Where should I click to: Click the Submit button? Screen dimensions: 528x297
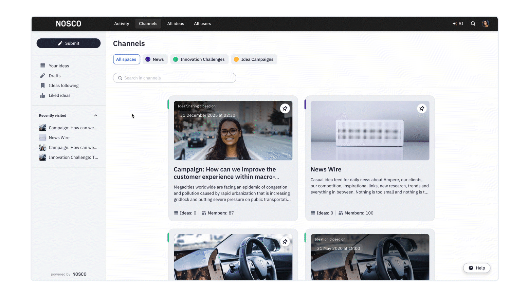69,43
